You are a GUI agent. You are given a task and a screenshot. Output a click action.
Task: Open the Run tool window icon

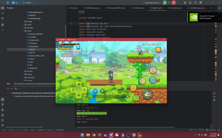click(2, 99)
